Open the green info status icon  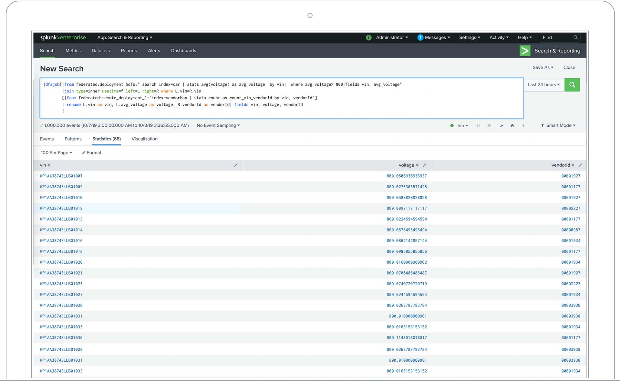[x=368, y=38]
